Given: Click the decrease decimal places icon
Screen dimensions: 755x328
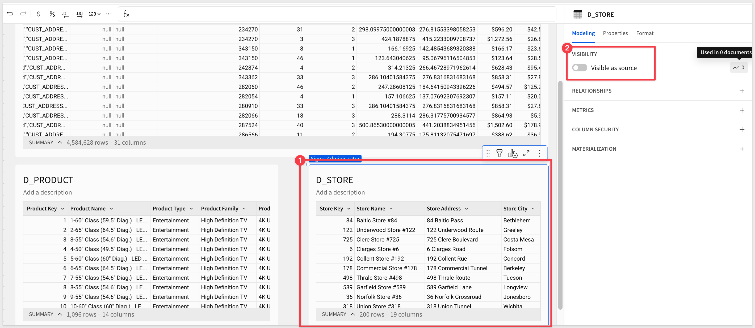Looking at the screenshot, I should (65, 14).
